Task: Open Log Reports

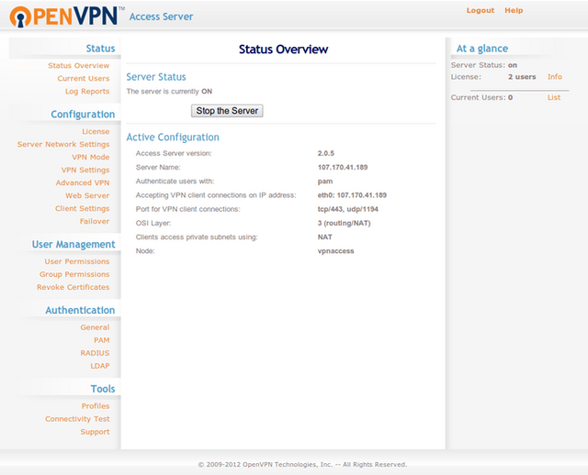Action: click(x=87, y=92)
